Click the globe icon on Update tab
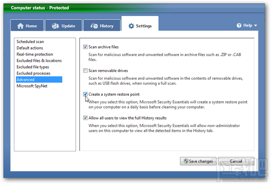The image size is (271, 184). tap(55, 26)
